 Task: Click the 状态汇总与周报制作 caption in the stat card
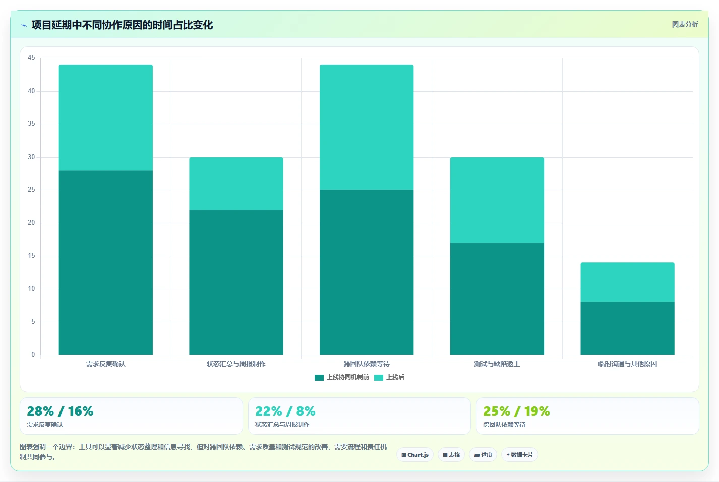[x=282, y=425]
